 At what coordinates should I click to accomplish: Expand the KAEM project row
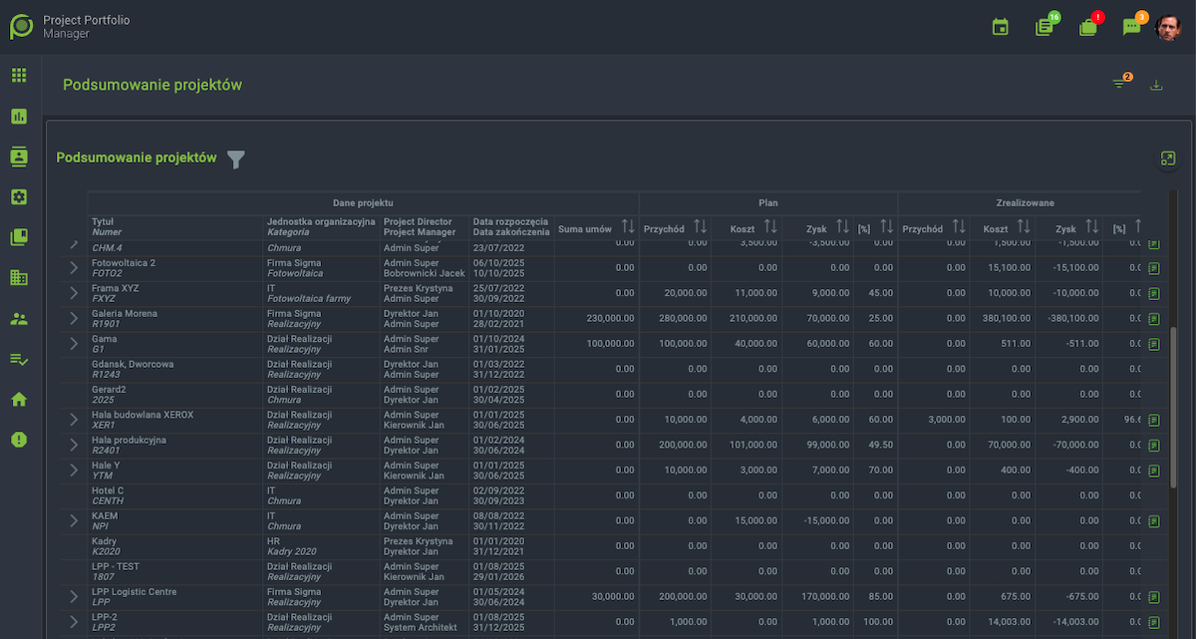tap(74, 520)
